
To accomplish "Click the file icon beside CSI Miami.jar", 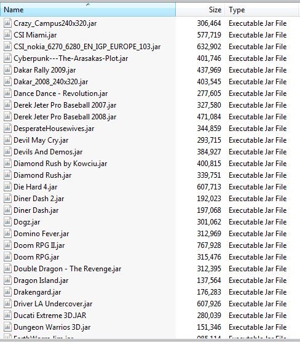I will pos(7,35).
